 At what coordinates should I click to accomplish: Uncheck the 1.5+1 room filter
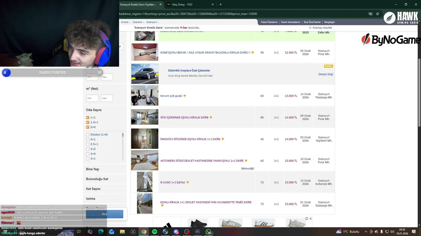88,122
